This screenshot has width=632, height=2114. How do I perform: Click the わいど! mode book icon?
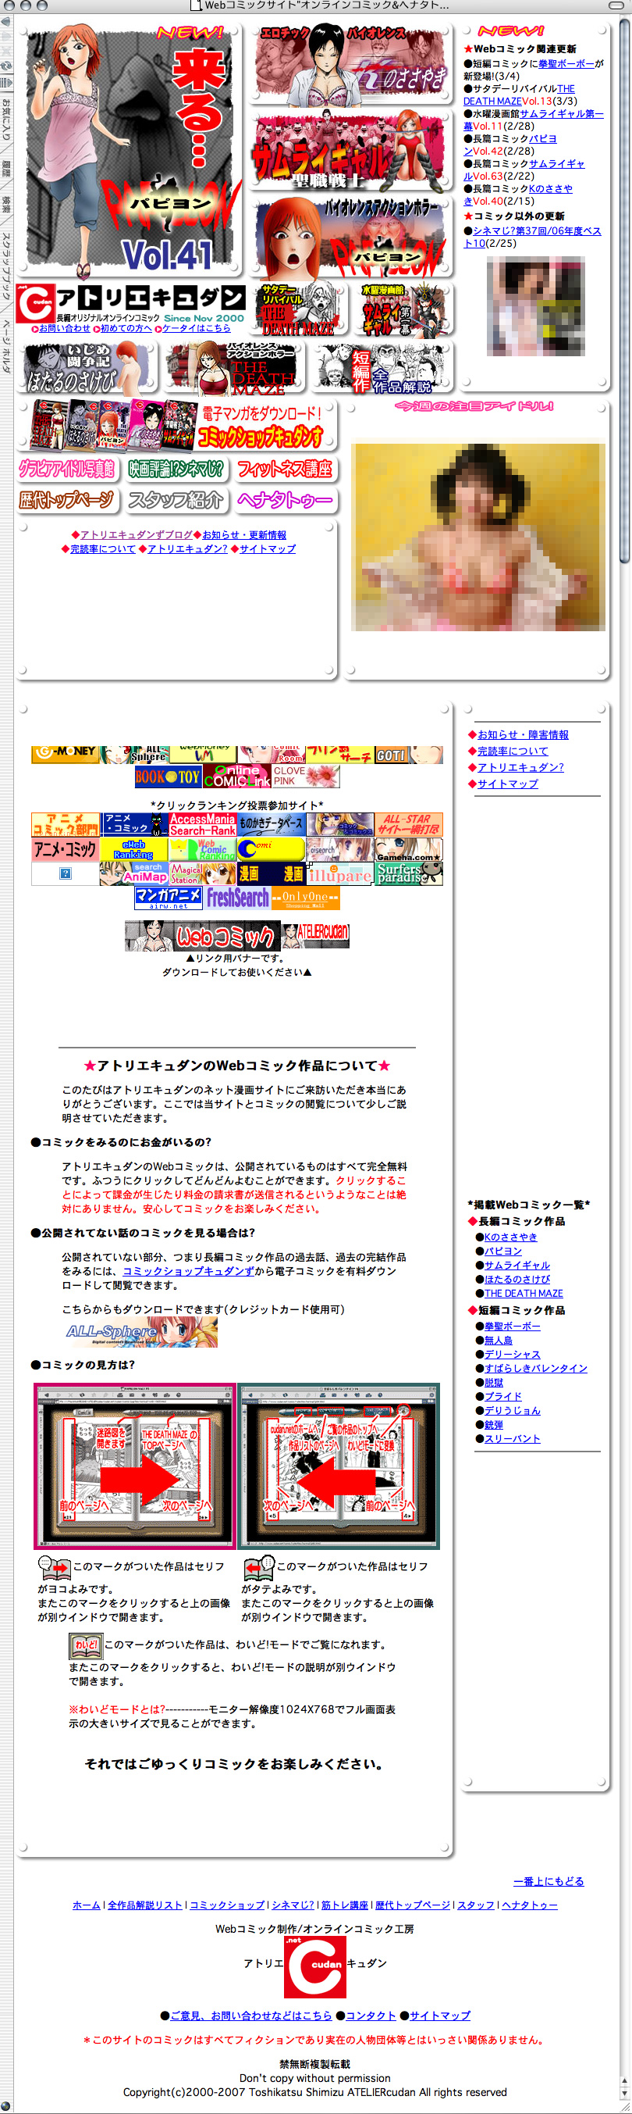[x=85, y=1645]
